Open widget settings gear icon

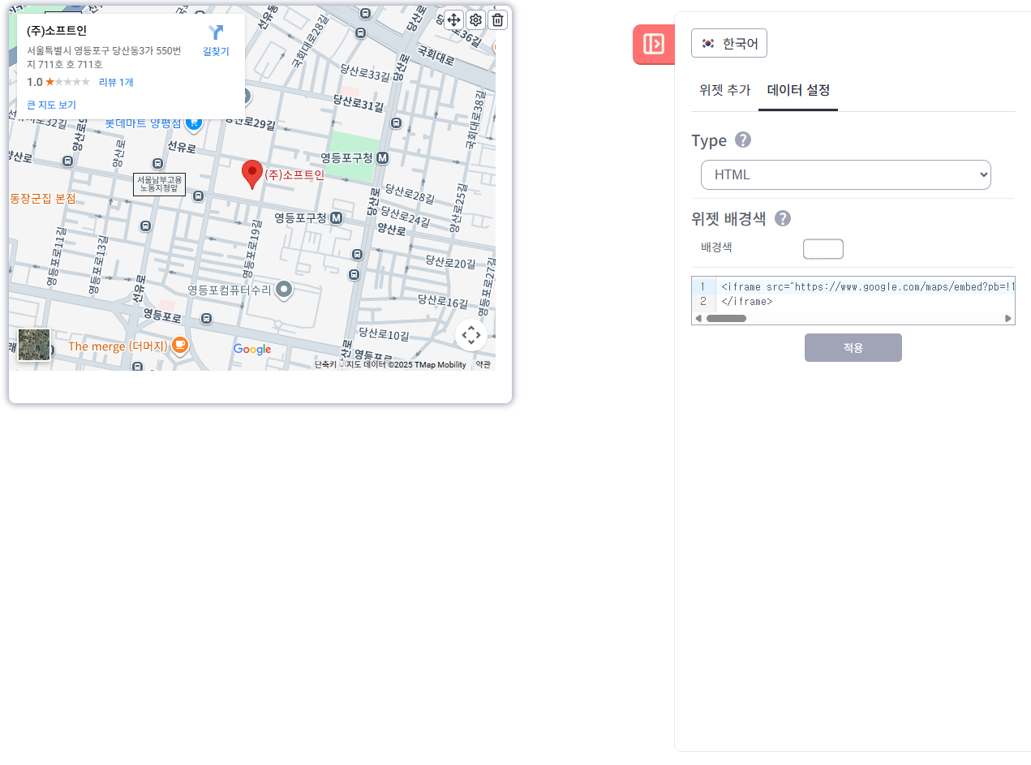coord(476,20)
